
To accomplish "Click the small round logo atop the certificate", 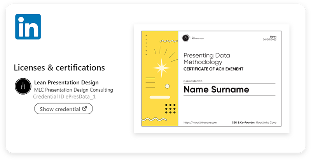I will [186, 38].
